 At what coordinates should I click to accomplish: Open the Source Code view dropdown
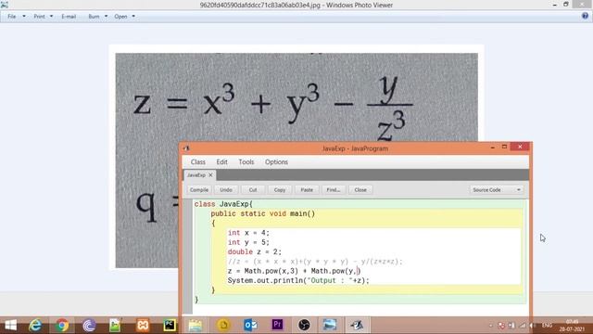pyautogui.click(x=497, y=189)
